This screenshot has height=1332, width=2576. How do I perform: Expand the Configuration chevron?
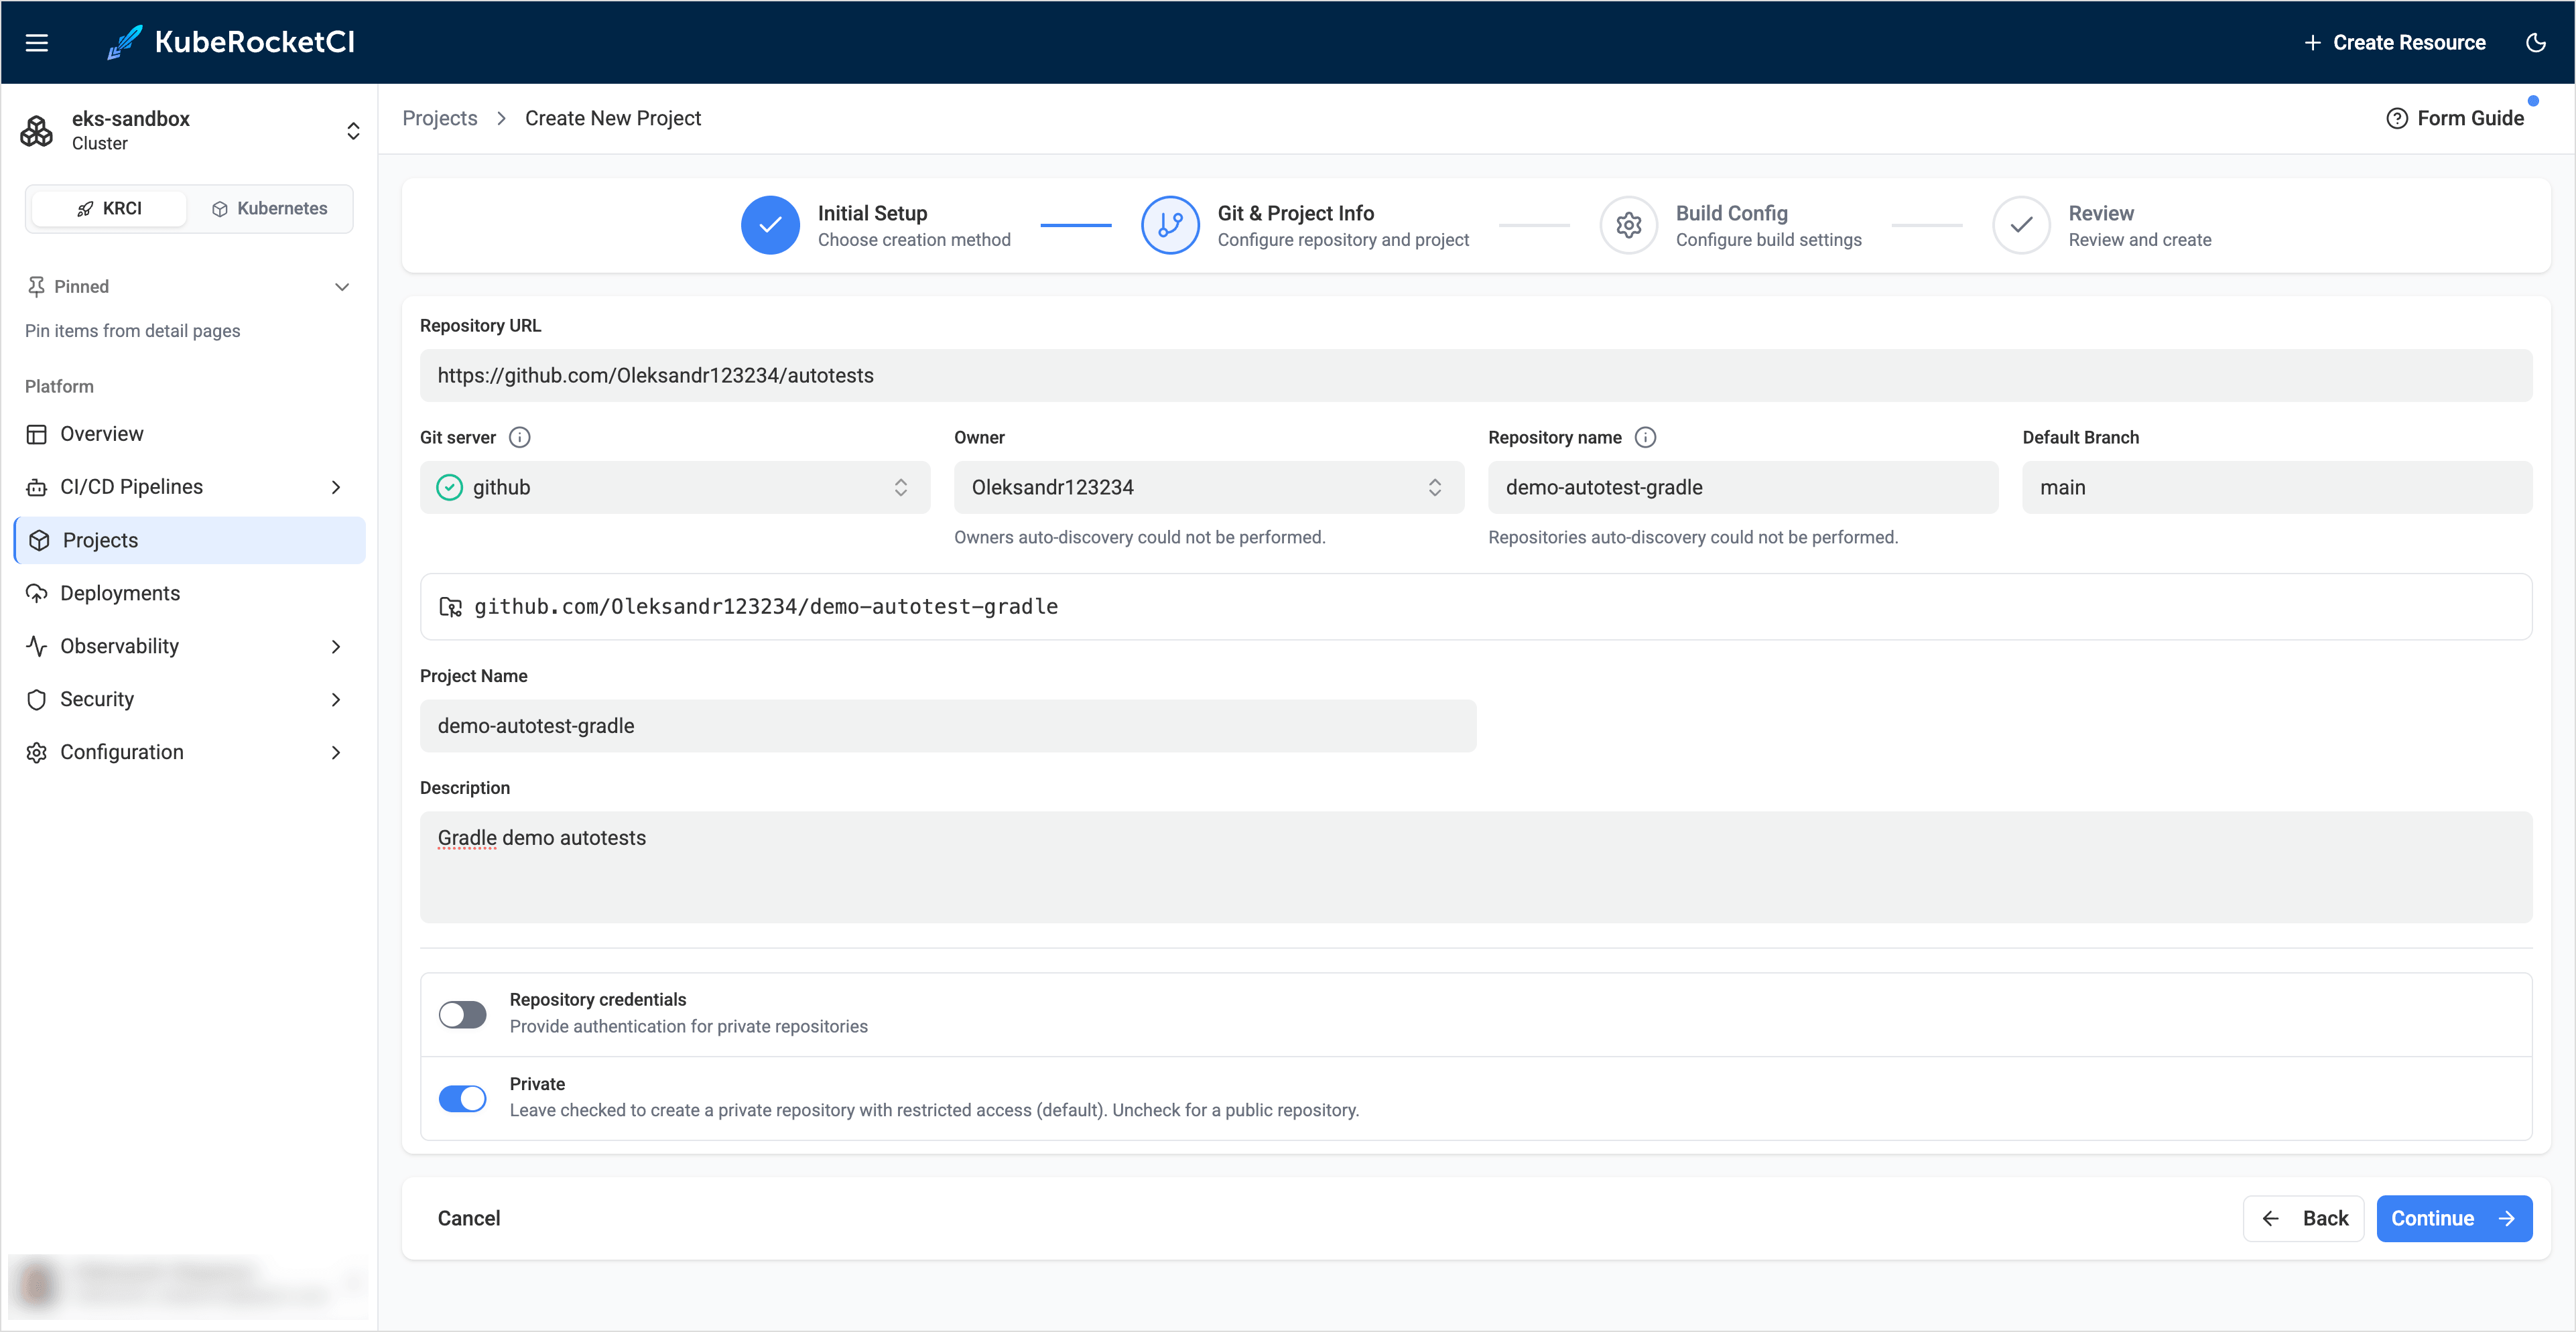point(336,752)
